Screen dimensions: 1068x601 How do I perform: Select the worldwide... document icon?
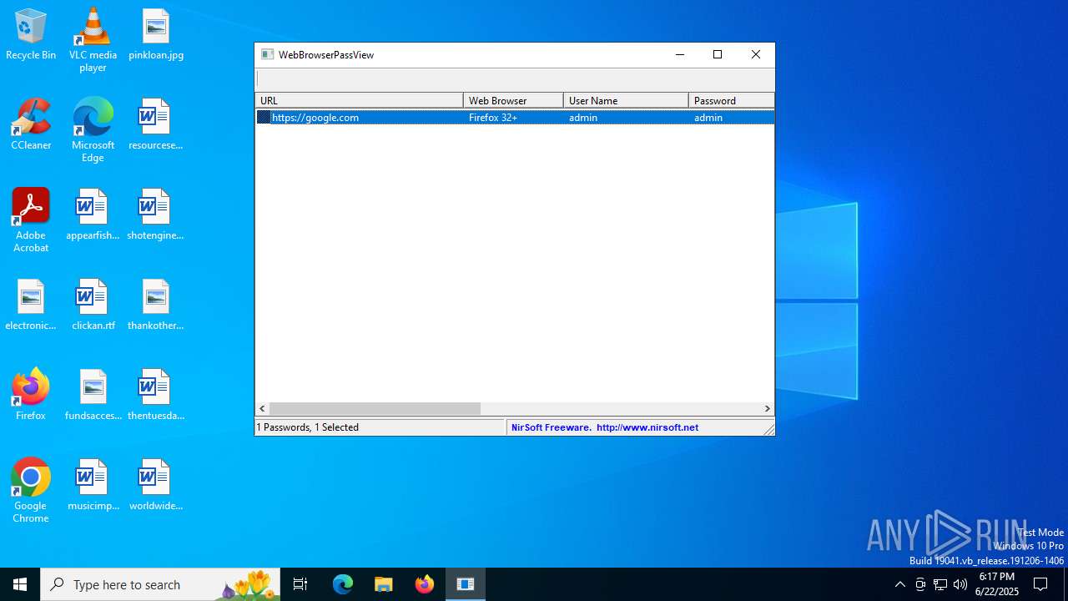point(156,485)
